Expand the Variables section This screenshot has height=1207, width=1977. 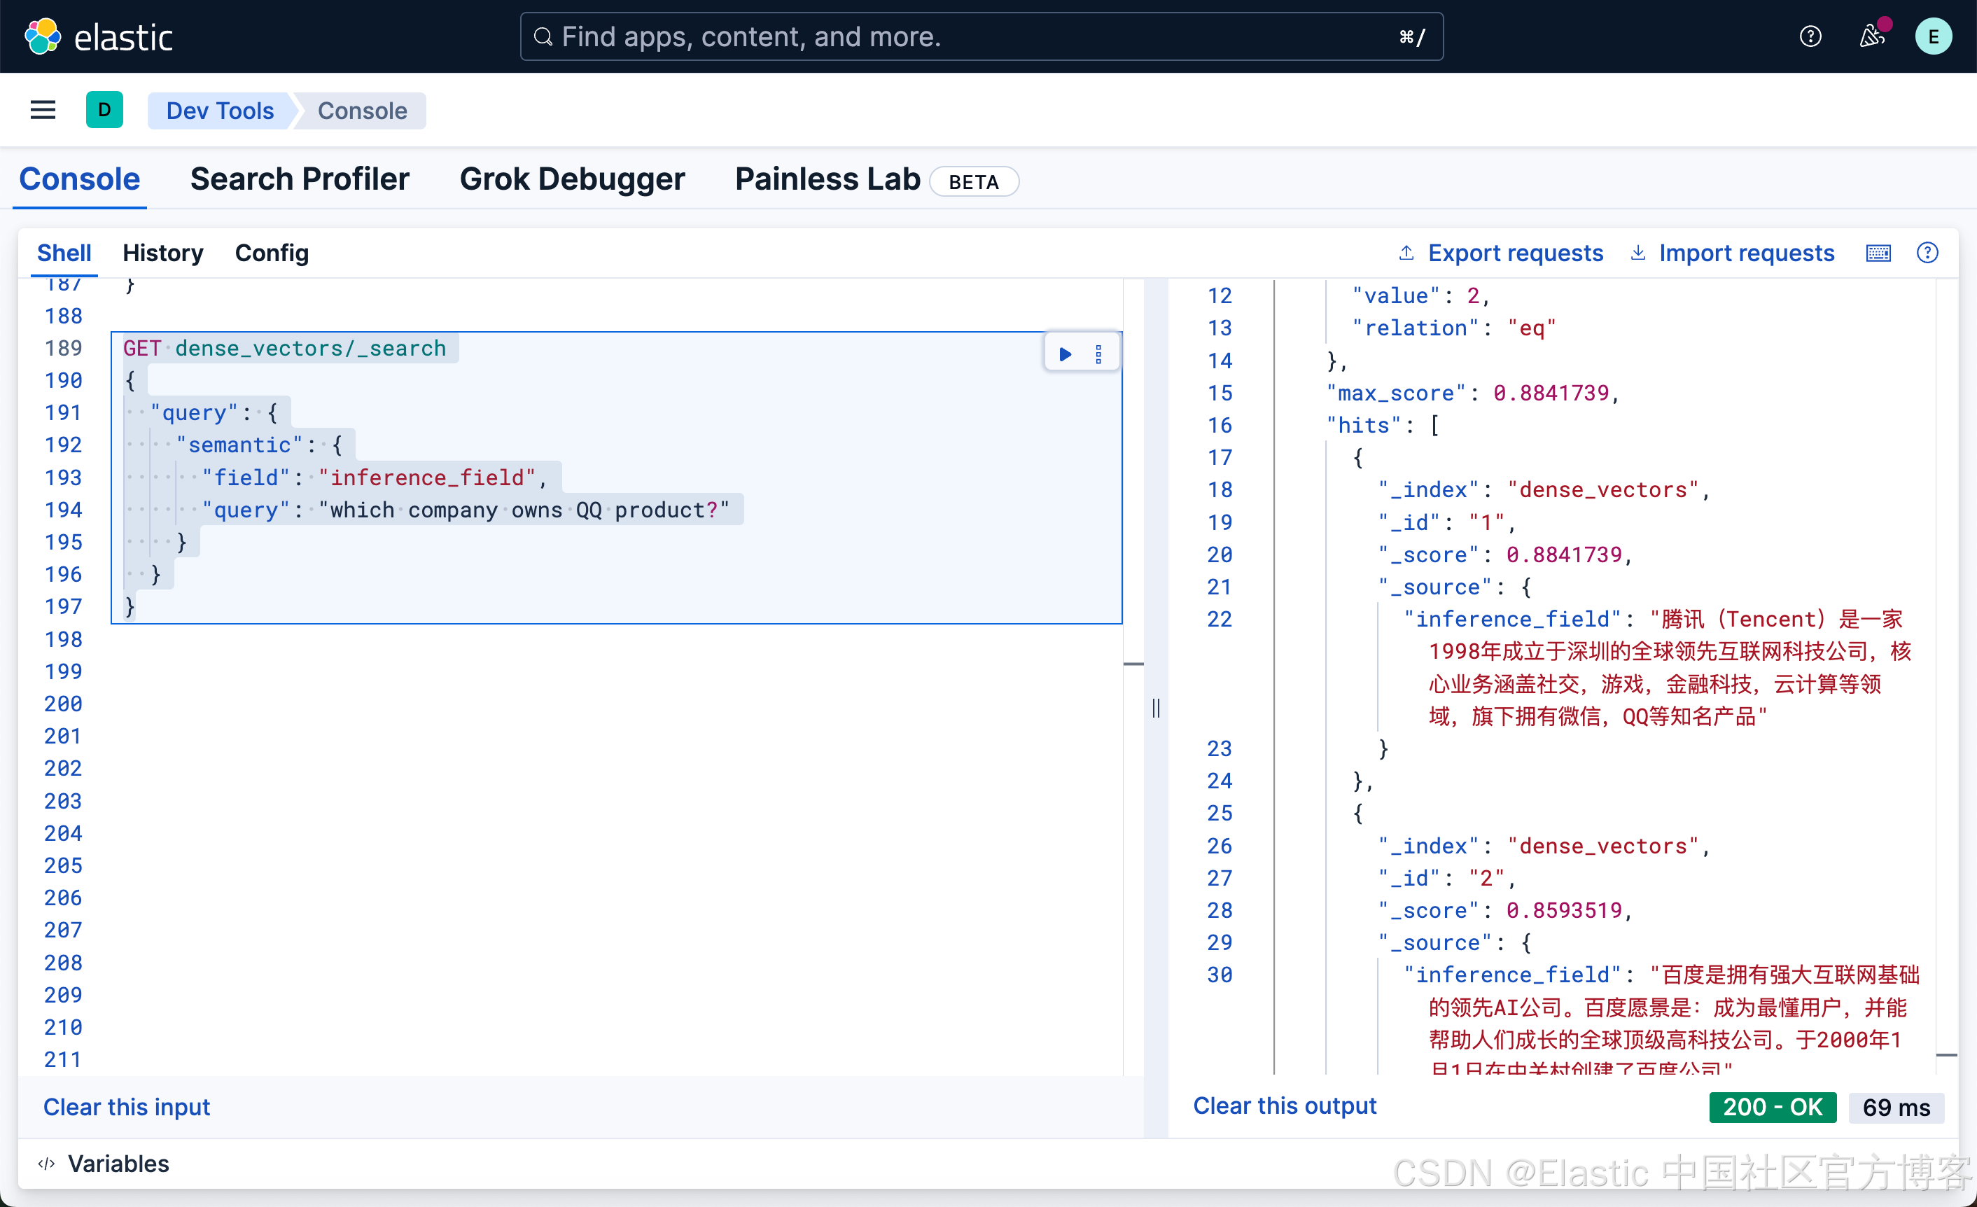(104, 1164)
